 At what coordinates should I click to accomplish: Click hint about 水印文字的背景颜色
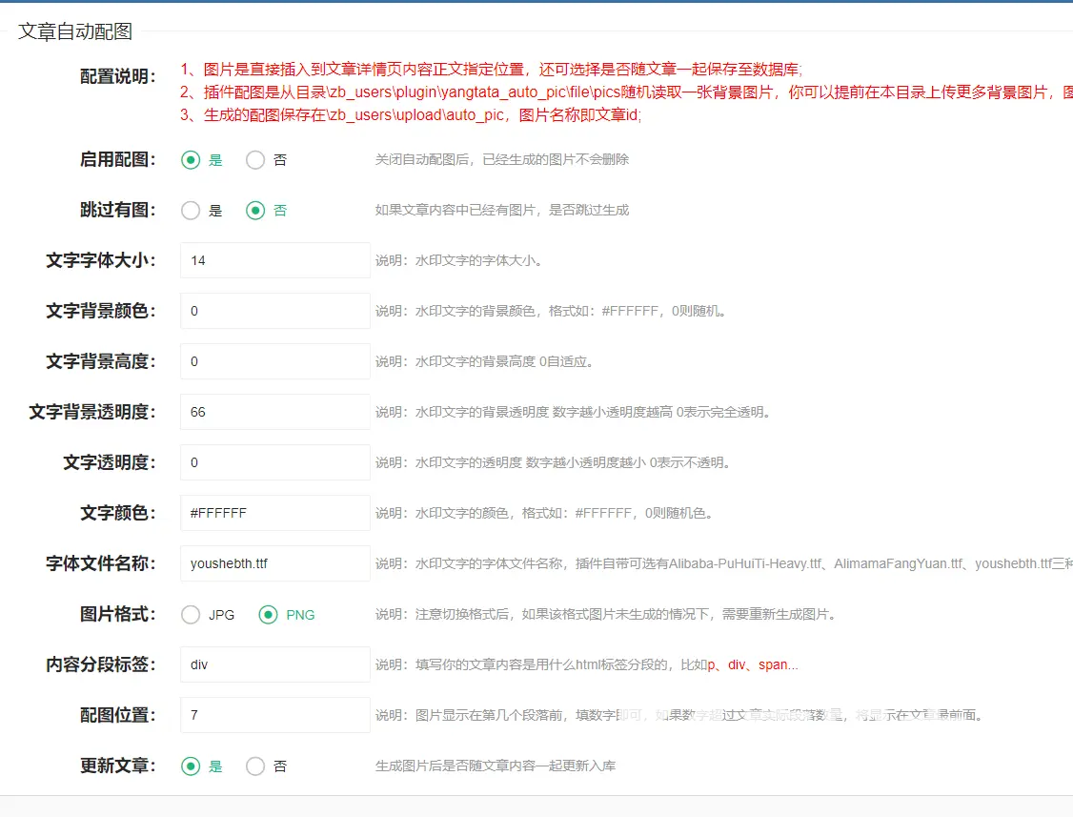click(550, 312)
